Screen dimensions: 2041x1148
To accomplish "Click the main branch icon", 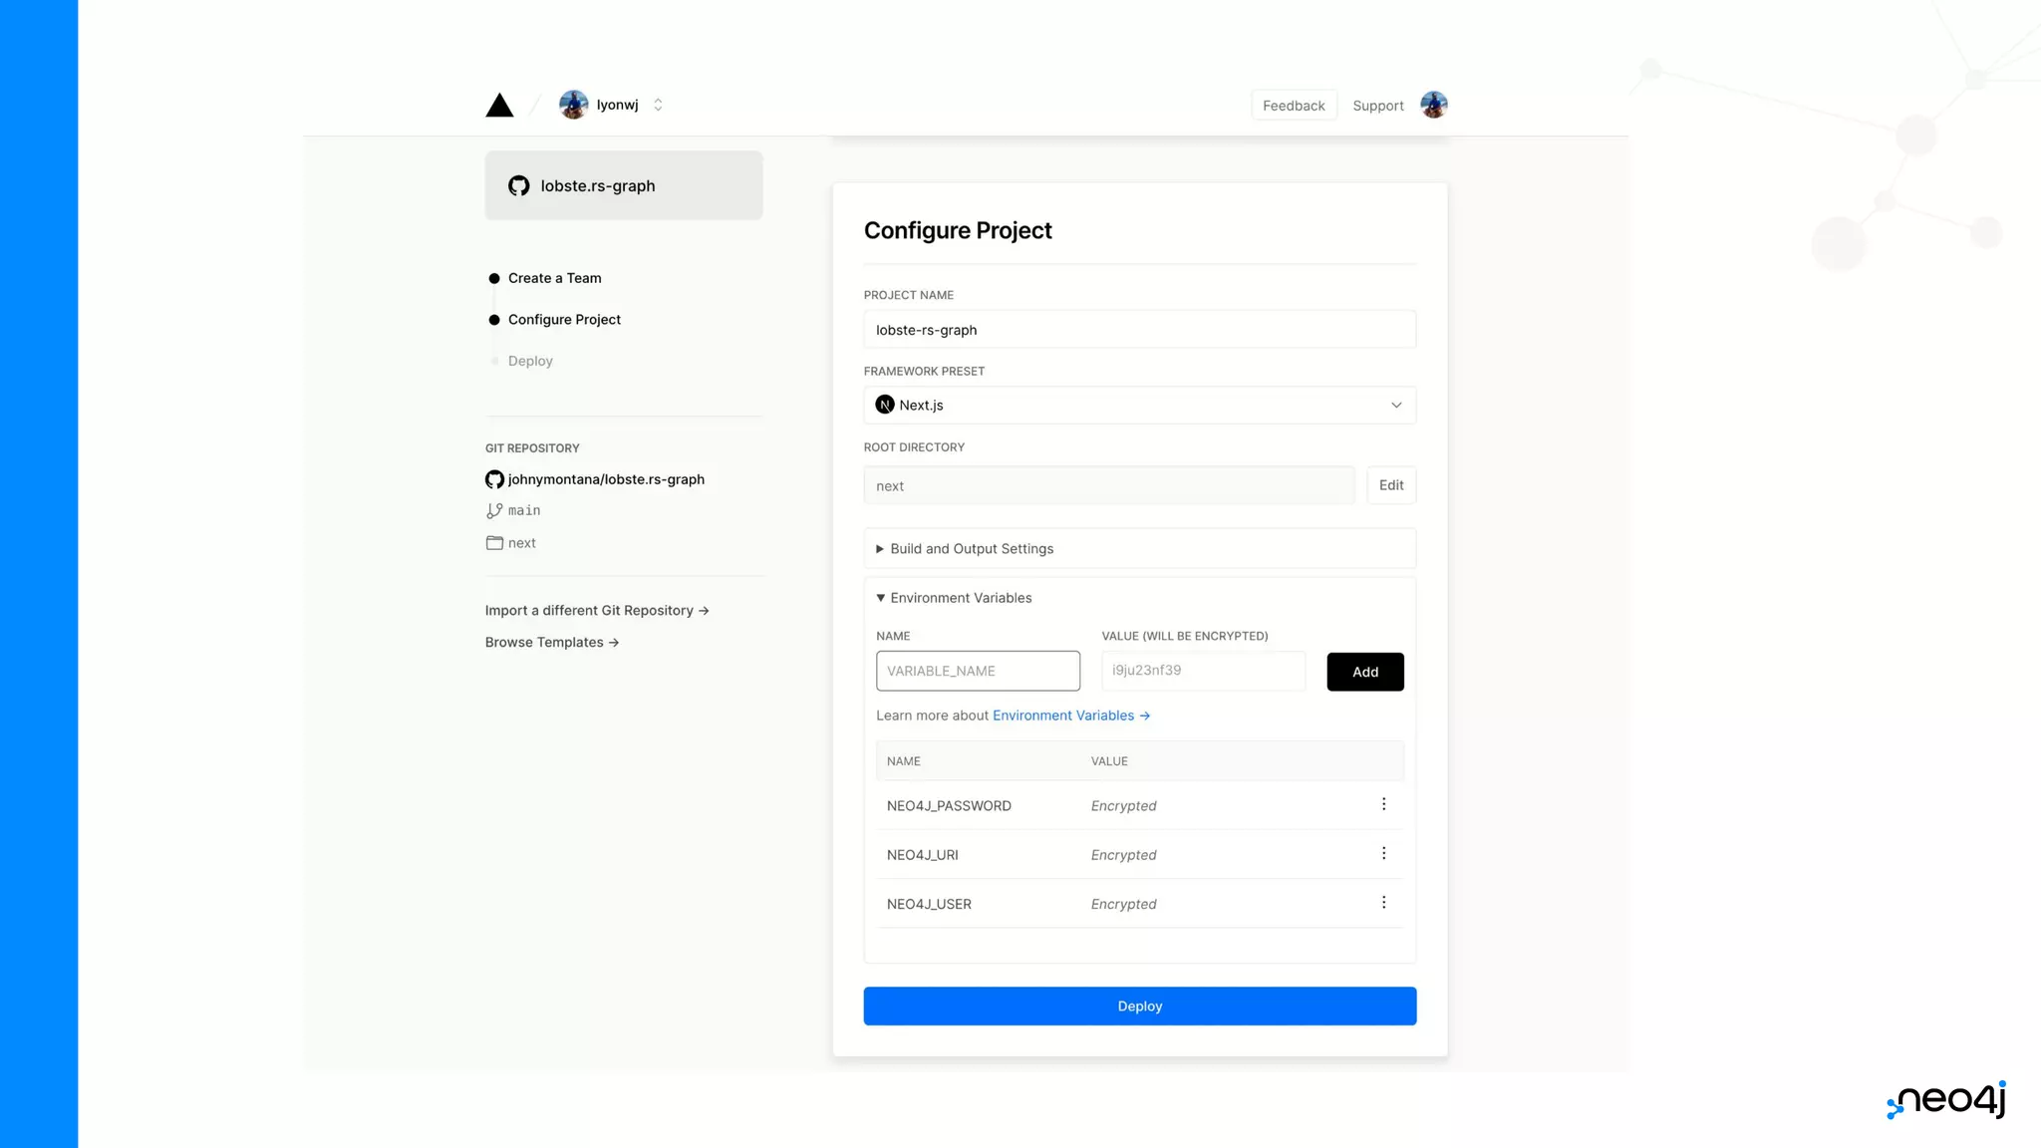I will click(x=494, y=510).
